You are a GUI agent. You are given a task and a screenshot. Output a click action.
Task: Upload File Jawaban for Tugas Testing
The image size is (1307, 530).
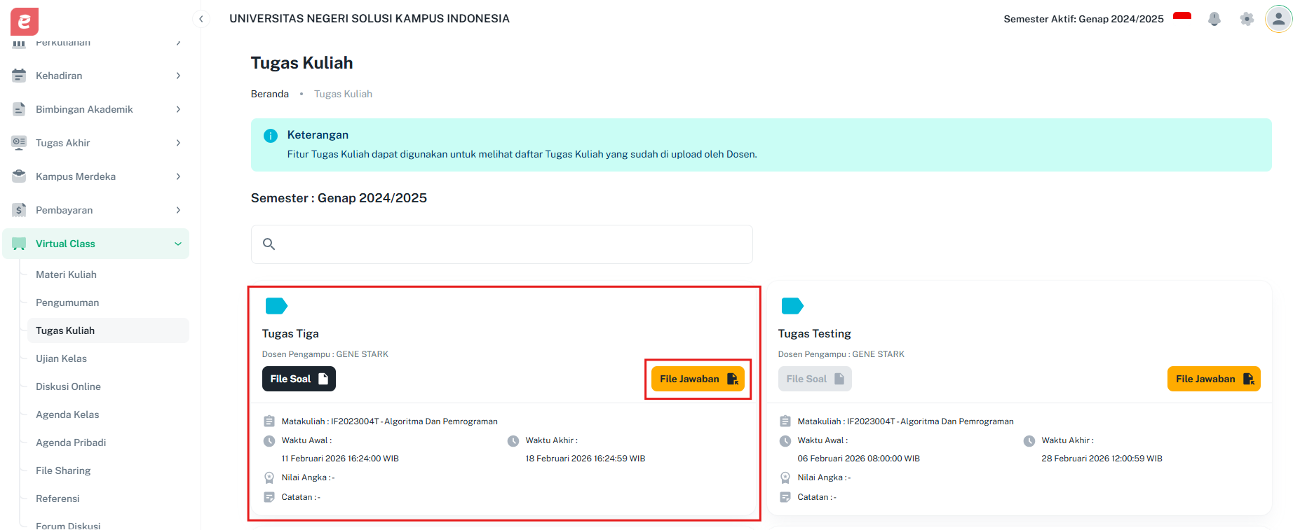pos(1214,379)
